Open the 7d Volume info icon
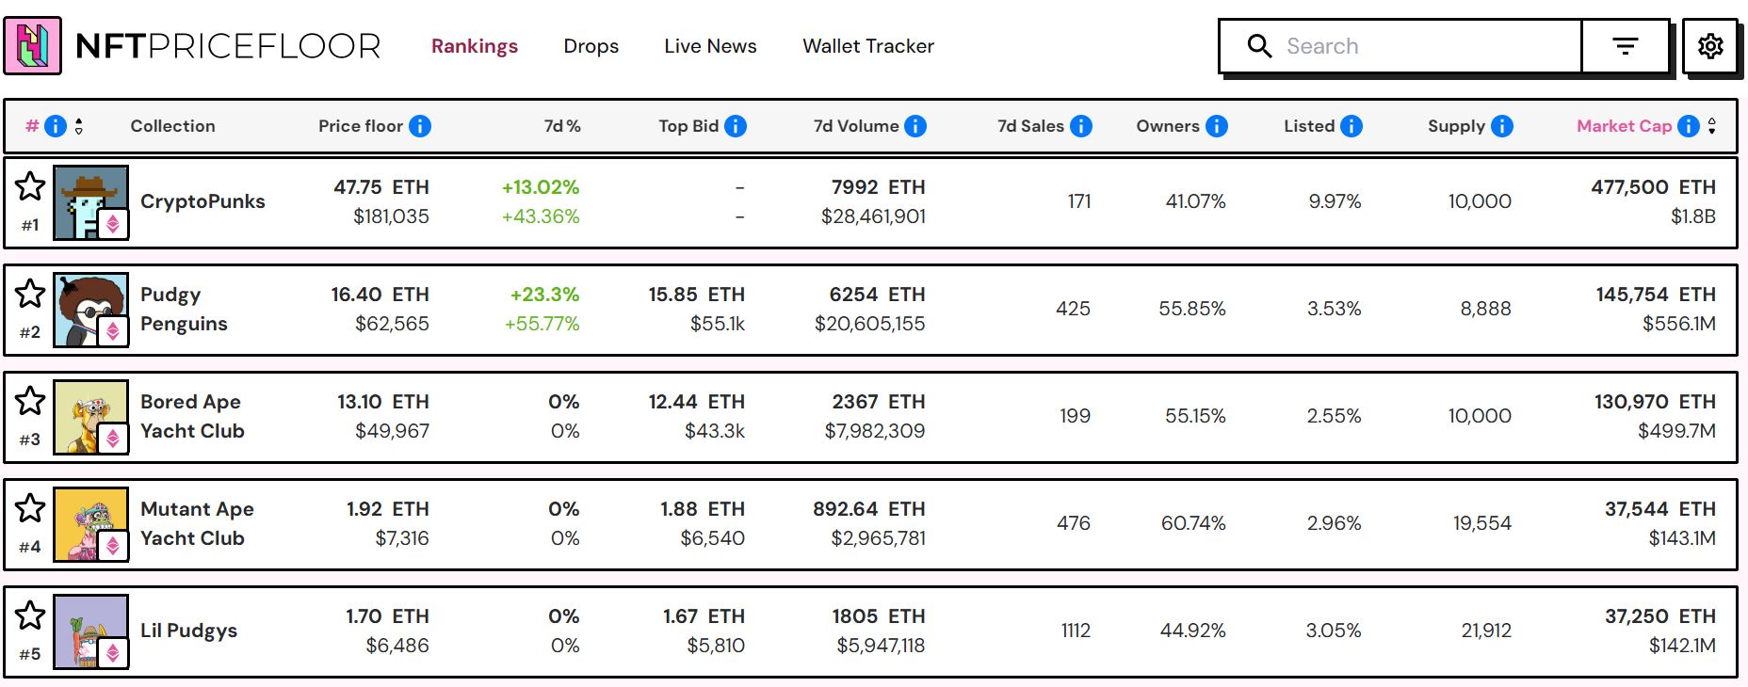 click(x=915, y=126)
